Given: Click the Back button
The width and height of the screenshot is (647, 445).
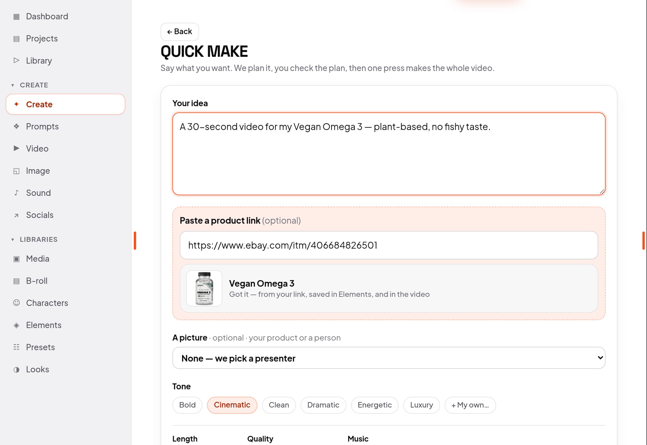Looking at the screenshot, I should point(179,31).
